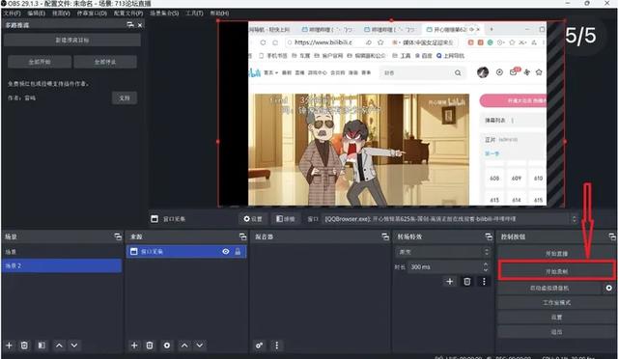Click 工作室模式 studio mode button
618x359 pixels.
click(x=556, y=303)
